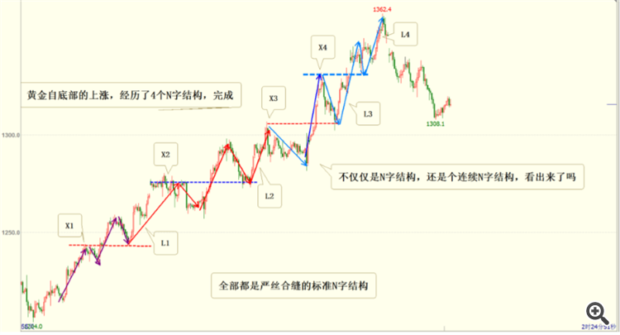Click the blue dashed line below X4
Screen dimensions: 620x335
click(336, 74)
